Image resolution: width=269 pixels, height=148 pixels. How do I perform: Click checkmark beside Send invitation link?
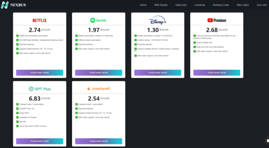[194, 43]
